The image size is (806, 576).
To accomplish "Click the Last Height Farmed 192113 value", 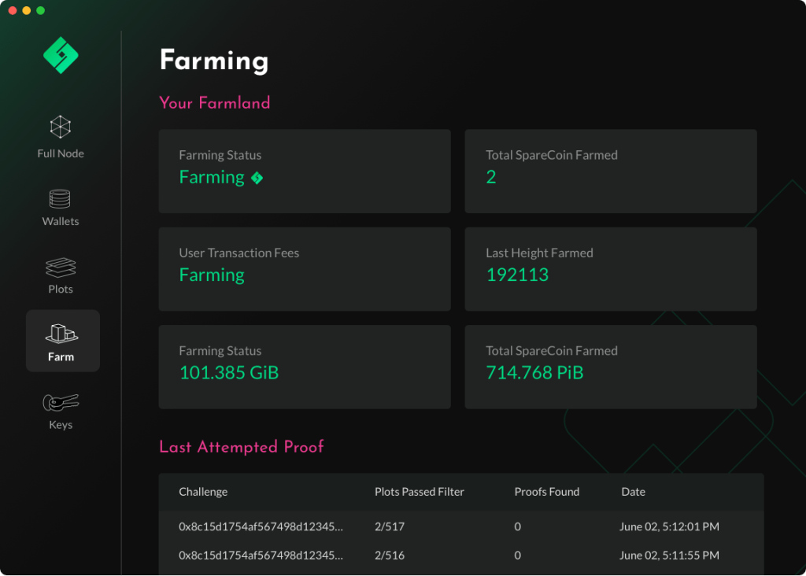I will coord(517,275).
